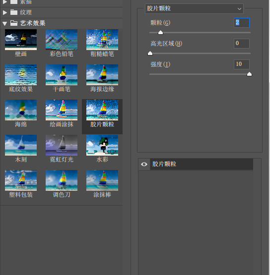Click the 颗粒 value input field
This screenshot has width=270, height=275.
[242, 23]
